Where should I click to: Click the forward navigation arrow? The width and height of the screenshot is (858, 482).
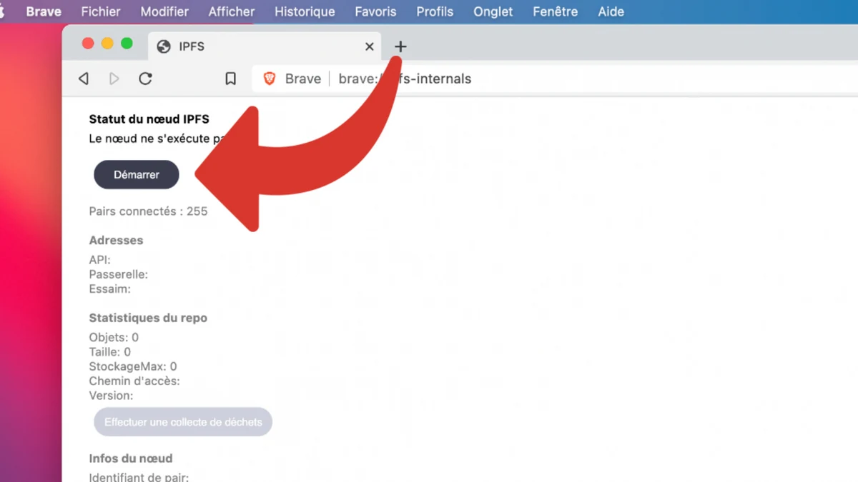coord(114,79)
